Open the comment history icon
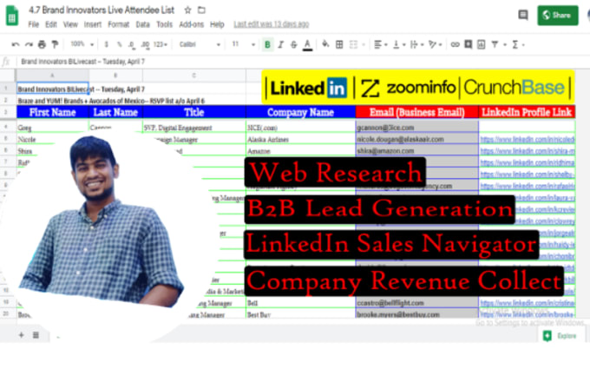 tap(522, 15)
